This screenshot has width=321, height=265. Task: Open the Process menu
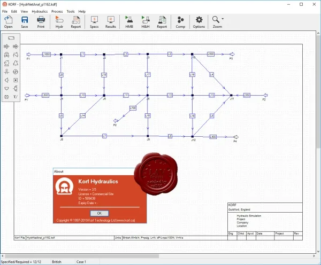[57, 11]
